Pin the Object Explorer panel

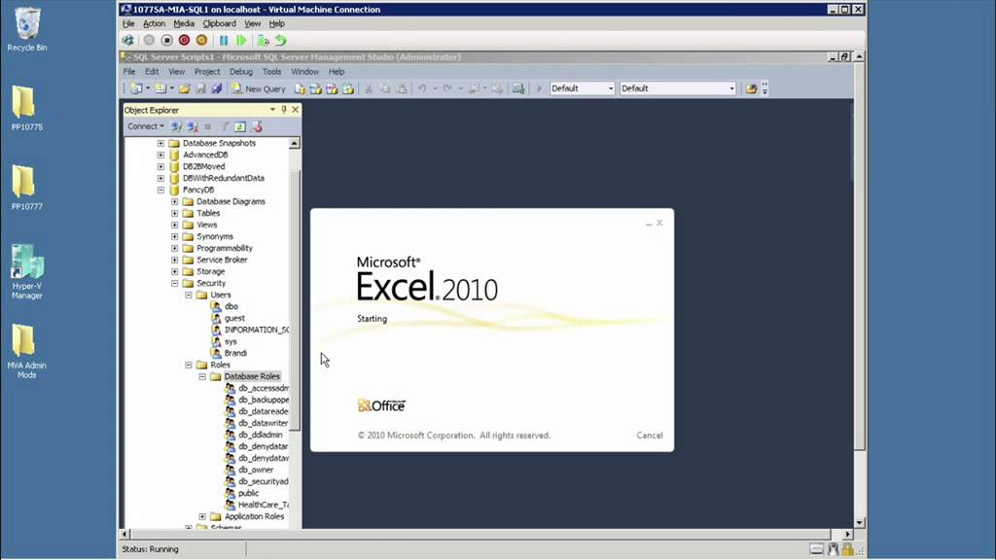click(x=284, y=110)
